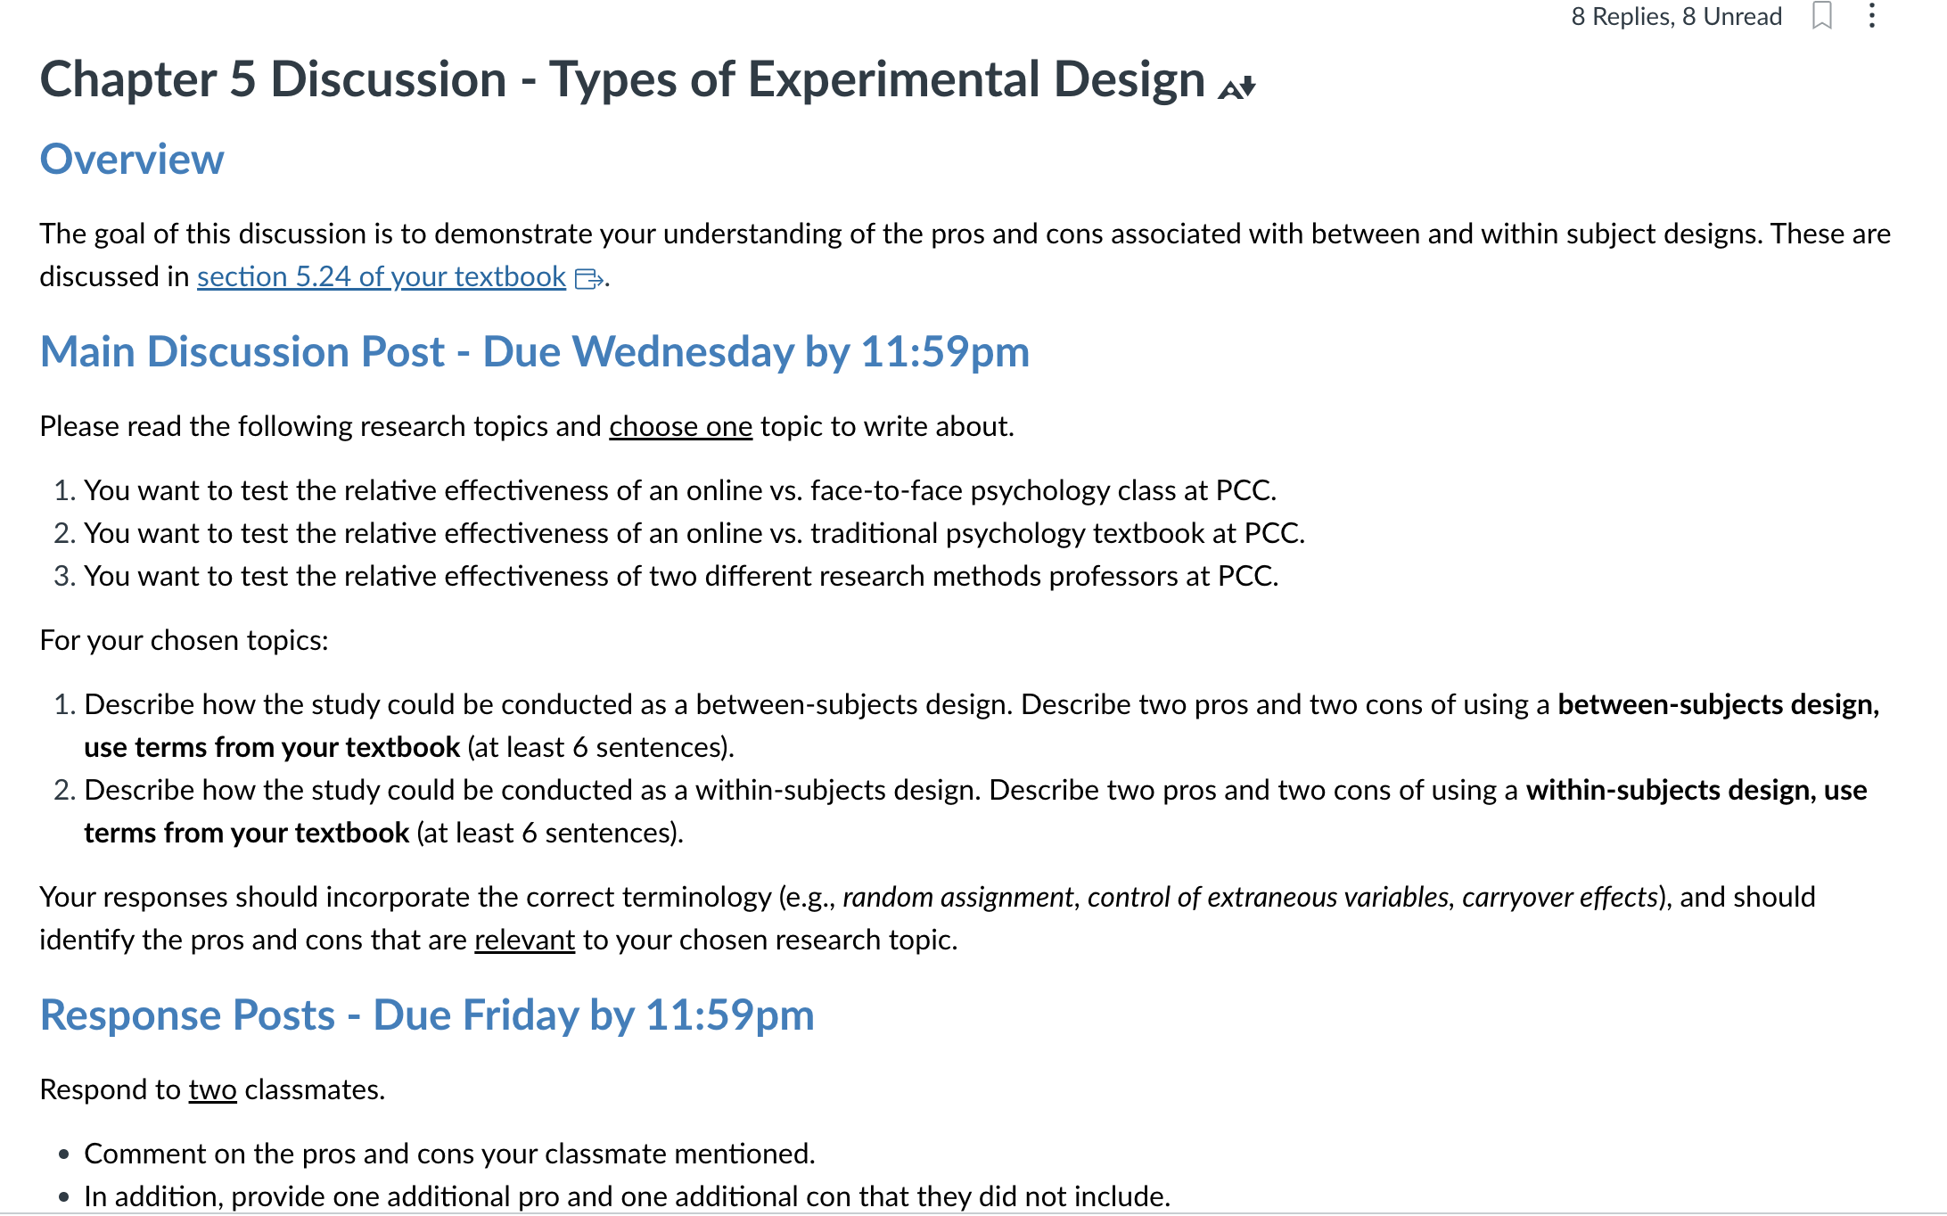Select the two research methods professors topic
The height and width of the screenshot is (1216, 1947).
point(681,576)
